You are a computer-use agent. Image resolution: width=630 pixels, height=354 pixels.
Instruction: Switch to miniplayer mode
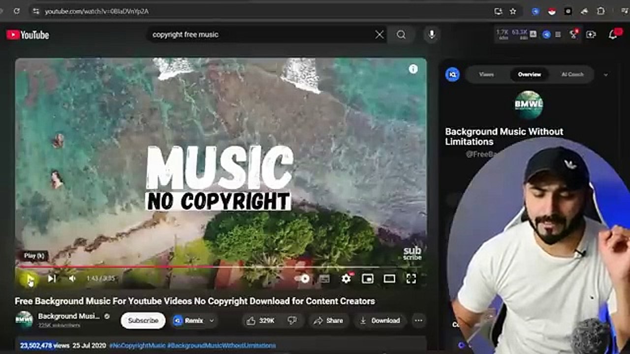click(368, 279)
